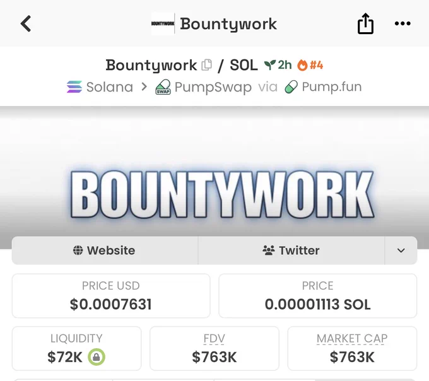Tap the SOL quote token text
Viewport: 429px width, 381px height.
coord(244,65)
